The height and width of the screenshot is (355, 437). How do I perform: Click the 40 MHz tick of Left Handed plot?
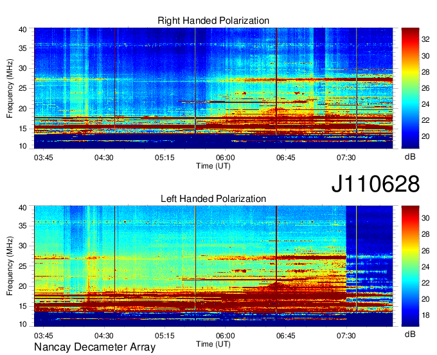tap(22, 208)
